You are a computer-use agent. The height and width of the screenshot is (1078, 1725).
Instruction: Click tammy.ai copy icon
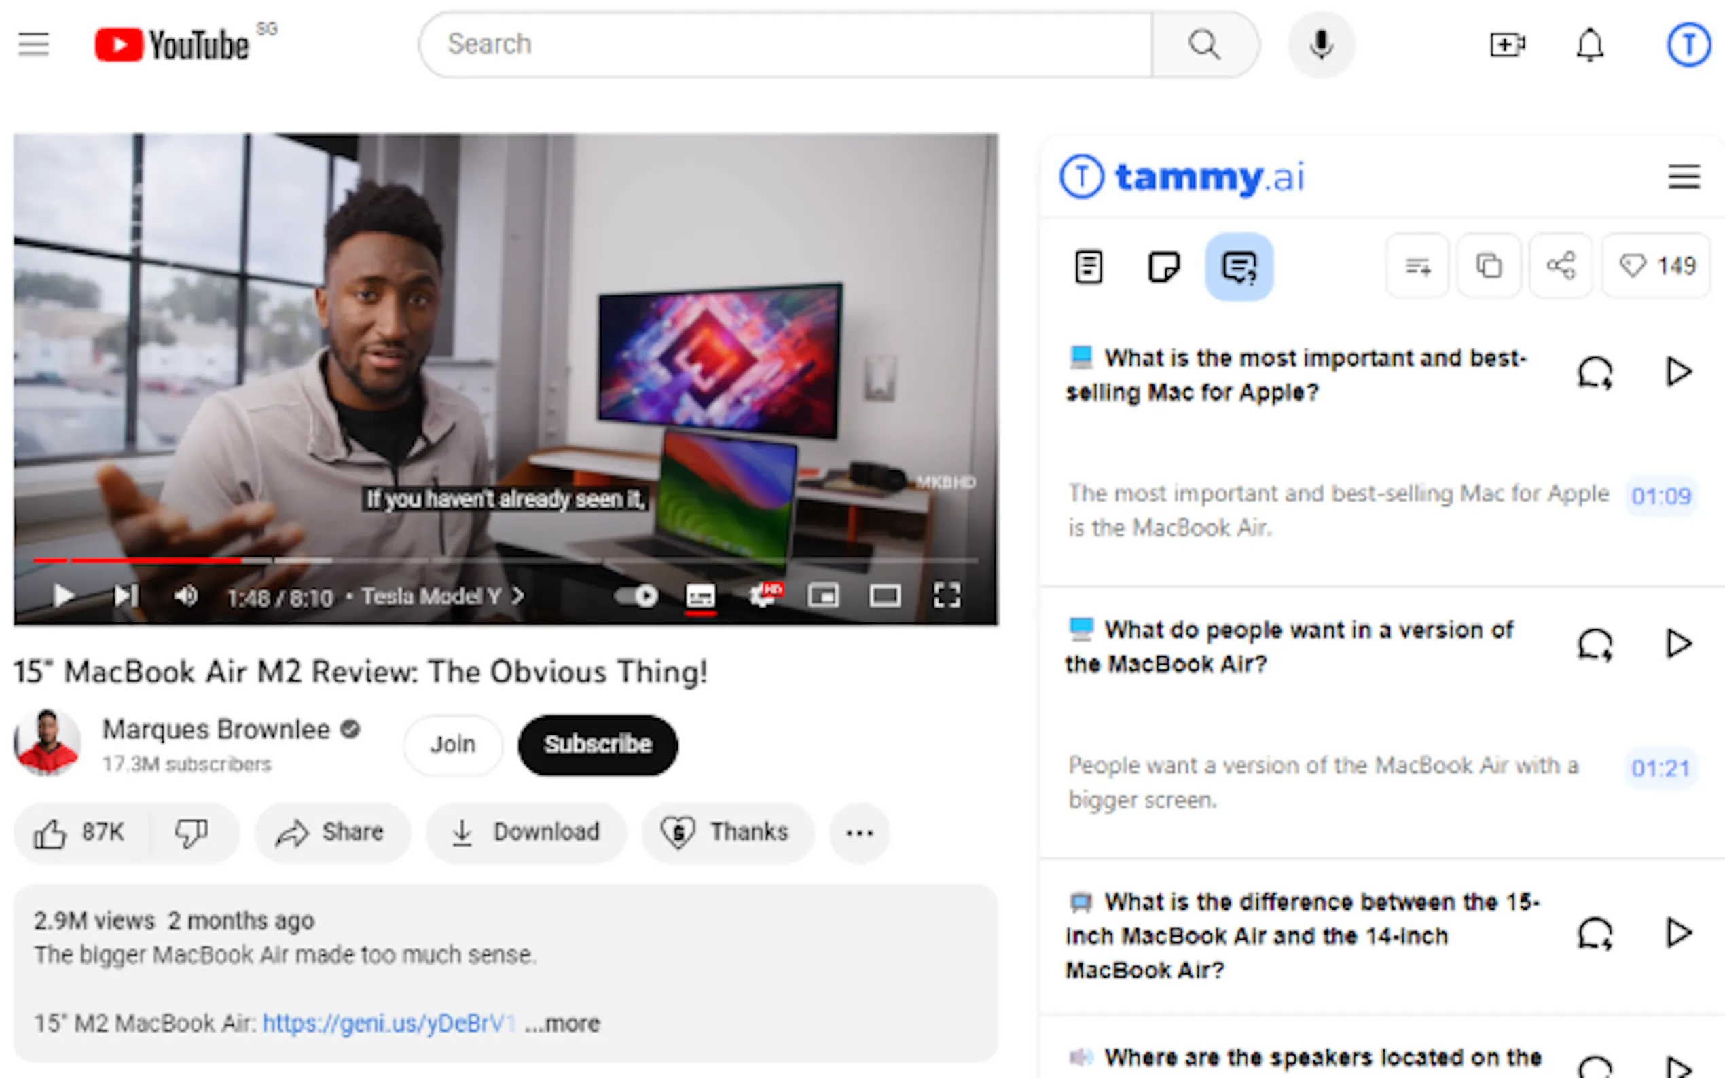pos(1488,267)
